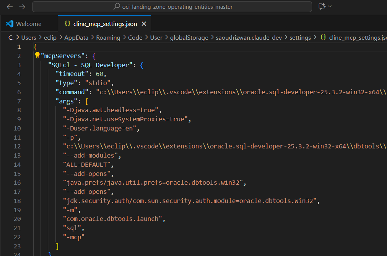Screen dimensions: 387x256
Task: Open the Users breadcrumb segment
Action: pyautogui.click(x=29, y=37)
